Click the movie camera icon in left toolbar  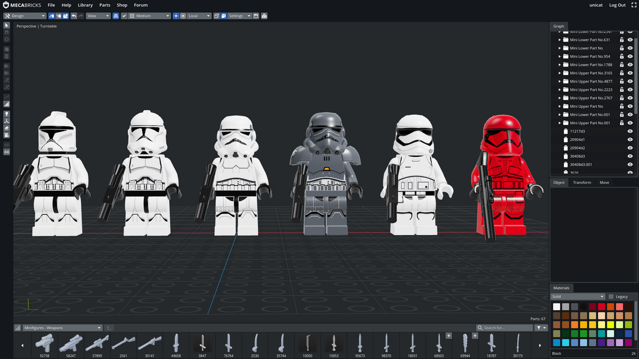[6, 135]
